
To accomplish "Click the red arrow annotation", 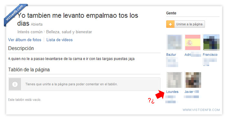I will pos(160,95).
